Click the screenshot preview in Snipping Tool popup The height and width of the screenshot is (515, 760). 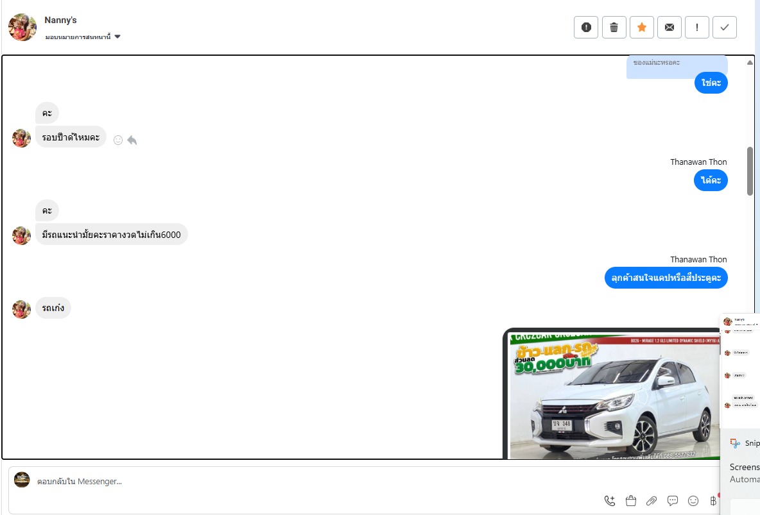(741, 371)
